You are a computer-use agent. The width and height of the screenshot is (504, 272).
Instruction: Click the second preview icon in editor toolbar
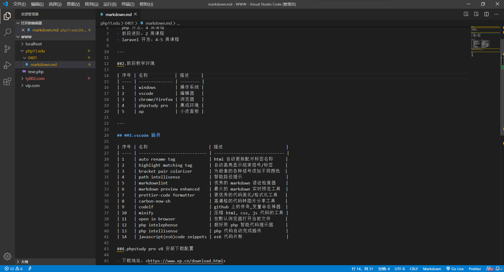coord(476,14)
